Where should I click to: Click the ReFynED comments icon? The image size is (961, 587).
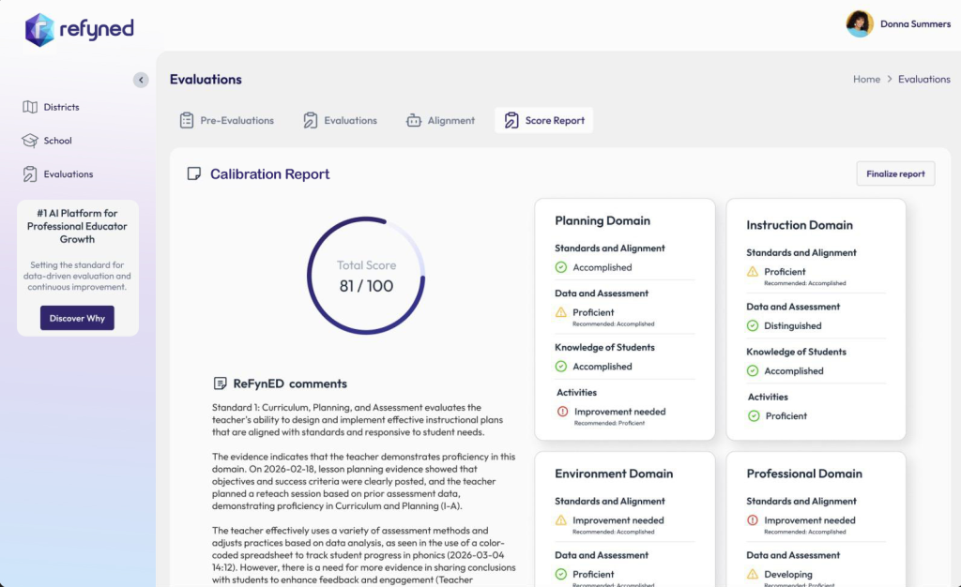coord(220,384)
